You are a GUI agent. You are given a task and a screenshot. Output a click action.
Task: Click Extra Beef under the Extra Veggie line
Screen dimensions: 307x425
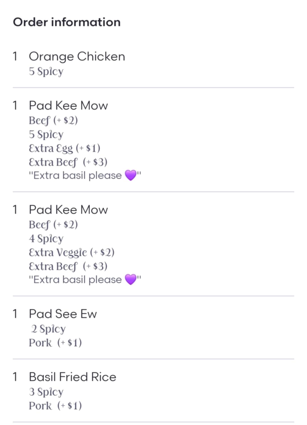pyautogui.click(x=68, y=266)
